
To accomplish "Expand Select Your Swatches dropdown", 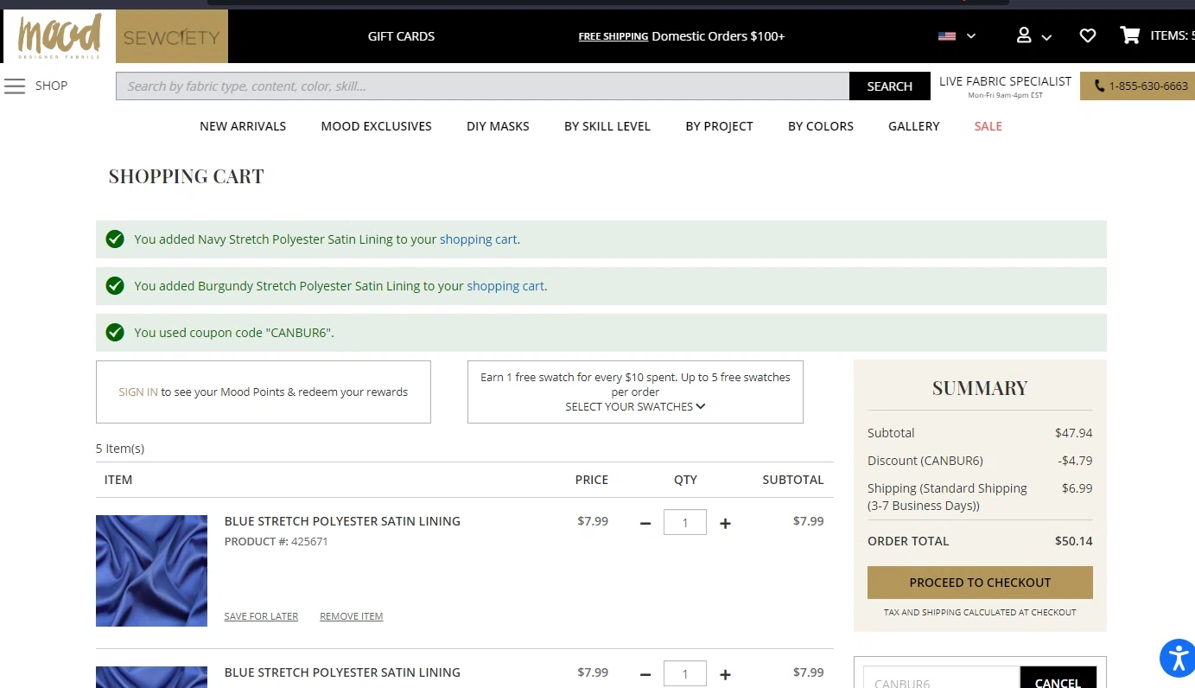I will tap(635, 407).
